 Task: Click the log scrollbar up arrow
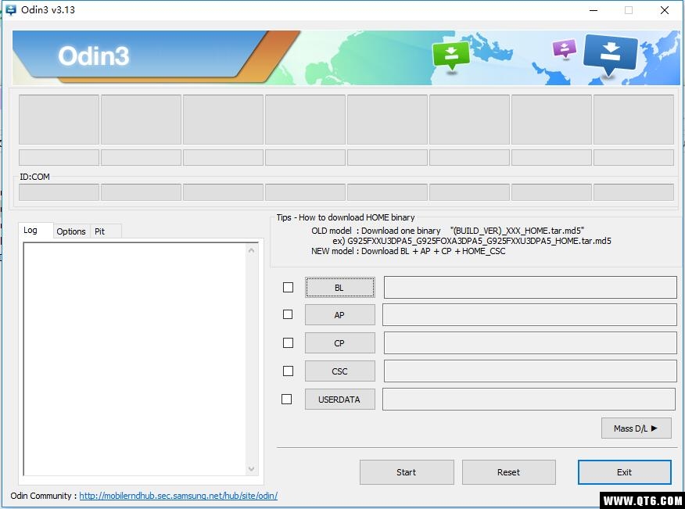[x=251, y=250]
